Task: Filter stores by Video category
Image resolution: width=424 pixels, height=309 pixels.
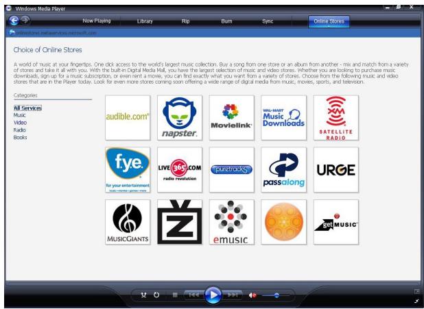Action: click(21, 123)
